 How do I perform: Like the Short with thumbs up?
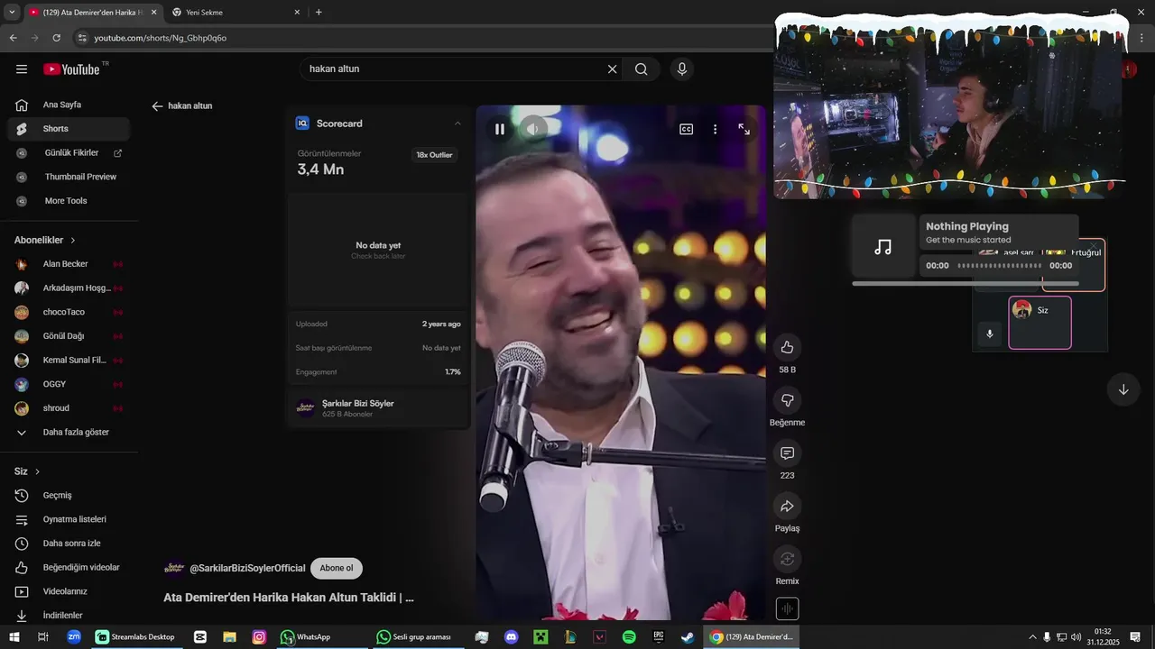click(x=787, y=347)
